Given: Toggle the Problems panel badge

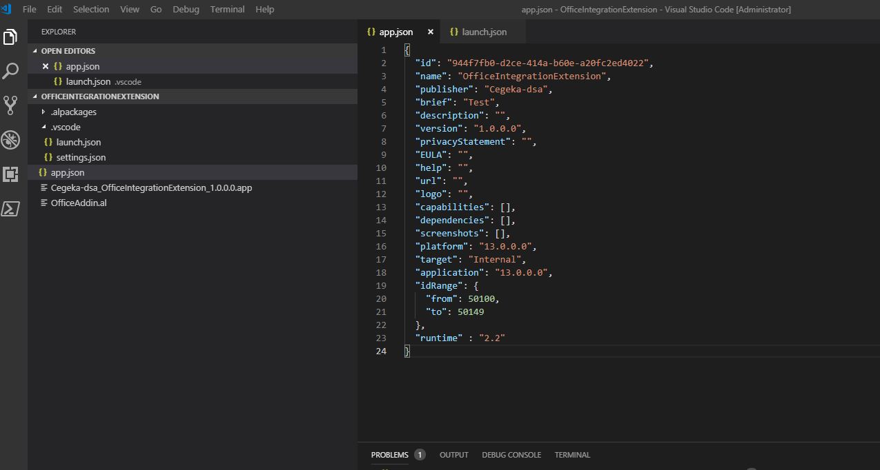Looking at the screenshot, I should point(419,455).
